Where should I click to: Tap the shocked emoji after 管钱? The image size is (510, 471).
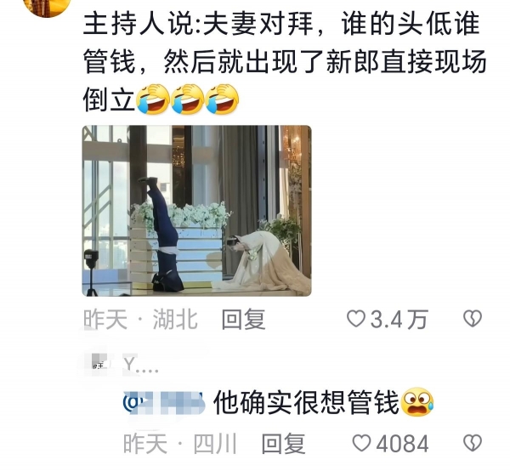coord(417,402)
